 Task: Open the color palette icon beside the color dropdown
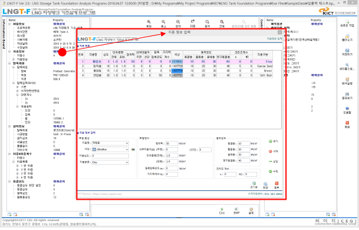133,150
